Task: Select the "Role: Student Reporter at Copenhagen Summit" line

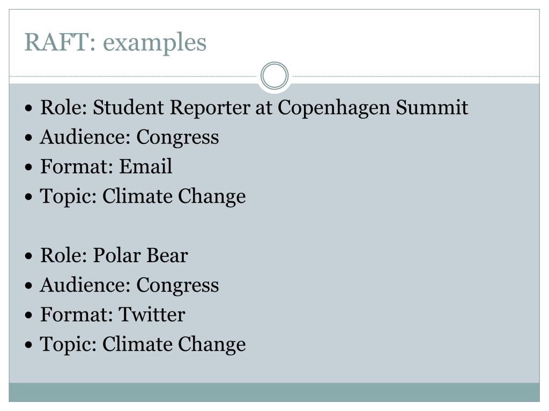Action: click(254, 107)
